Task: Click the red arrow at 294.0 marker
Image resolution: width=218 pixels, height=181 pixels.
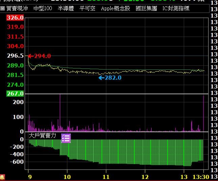Action: [30, 56]
